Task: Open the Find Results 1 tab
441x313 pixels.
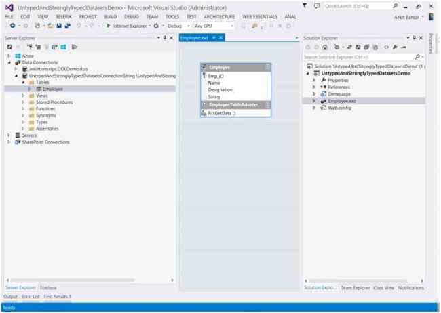Action: coord(58,297)
